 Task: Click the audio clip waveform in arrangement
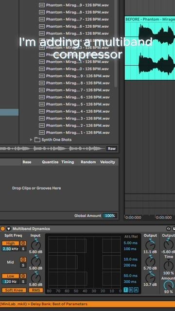click(x=150, y=51)
